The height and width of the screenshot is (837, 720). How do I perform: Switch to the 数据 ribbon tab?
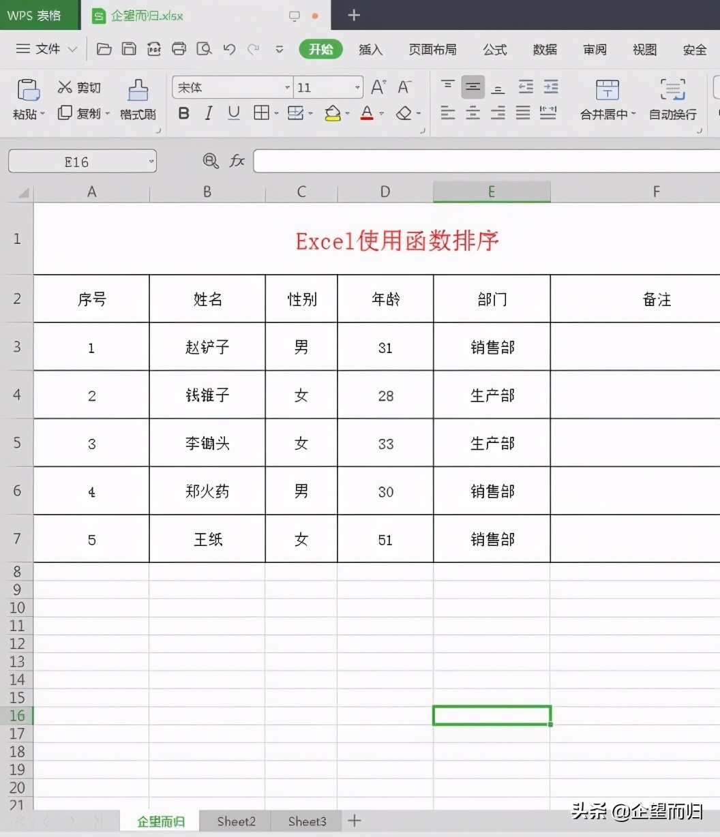[x=545, y=49]
